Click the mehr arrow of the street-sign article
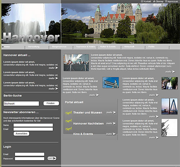180x167 pixels. click(94, 95)
